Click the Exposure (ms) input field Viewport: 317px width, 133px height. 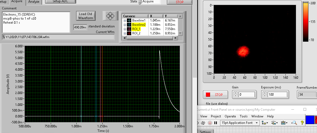[277, 95]
